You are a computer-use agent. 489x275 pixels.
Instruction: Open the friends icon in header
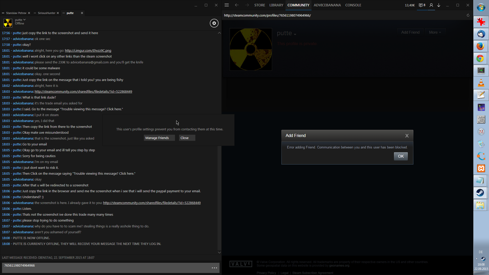[x=431, y=5]
